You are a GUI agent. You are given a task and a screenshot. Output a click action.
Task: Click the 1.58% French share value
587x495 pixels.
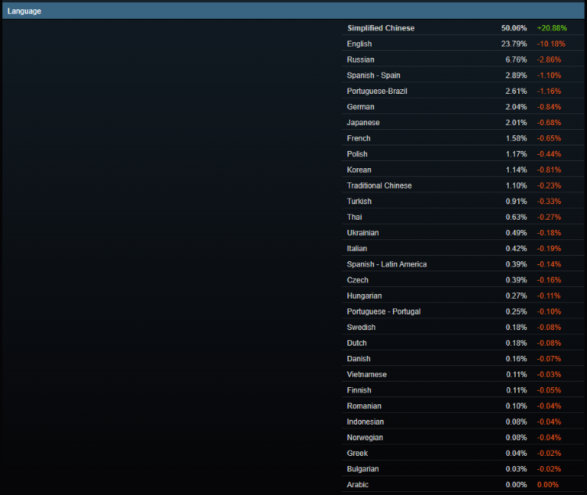coord(517,138)
